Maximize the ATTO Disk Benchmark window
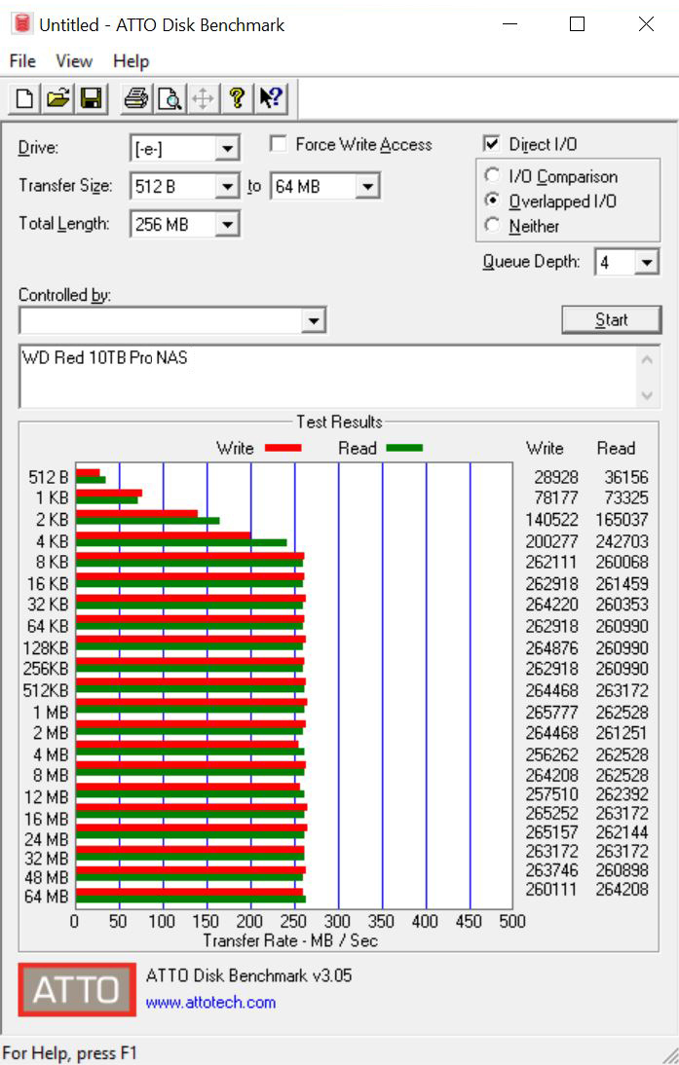The width and height of the screenshot is (679, 1065). [x=577, y=24]
